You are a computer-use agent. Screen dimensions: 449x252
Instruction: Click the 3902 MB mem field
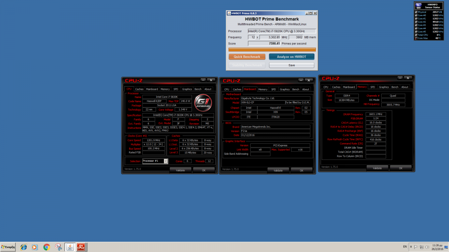coord(296,37)
